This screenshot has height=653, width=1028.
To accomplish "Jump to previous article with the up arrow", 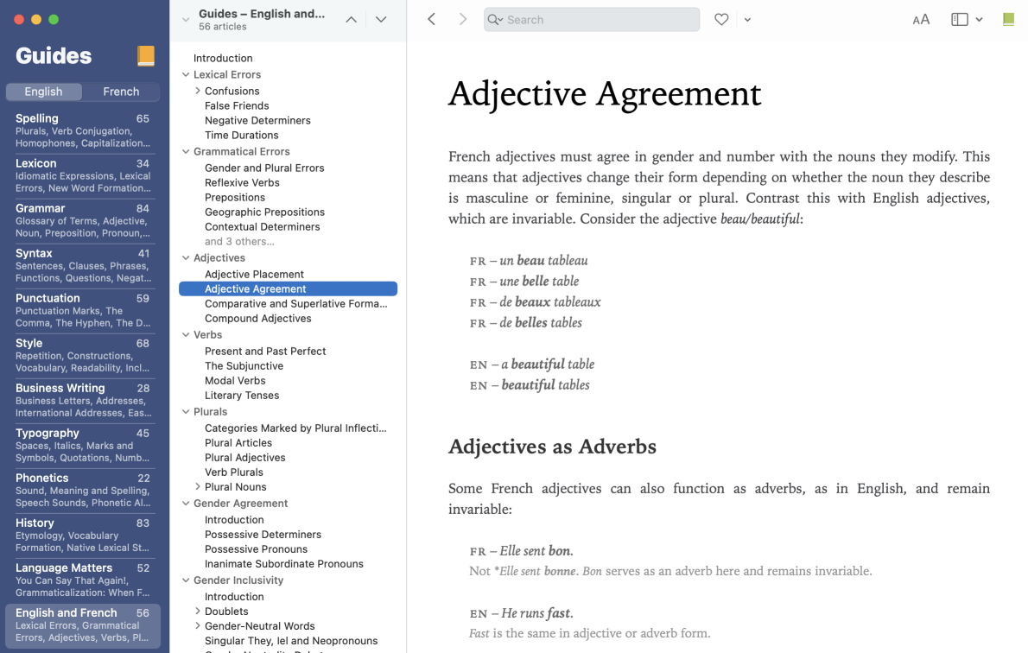I will [351, 18].
